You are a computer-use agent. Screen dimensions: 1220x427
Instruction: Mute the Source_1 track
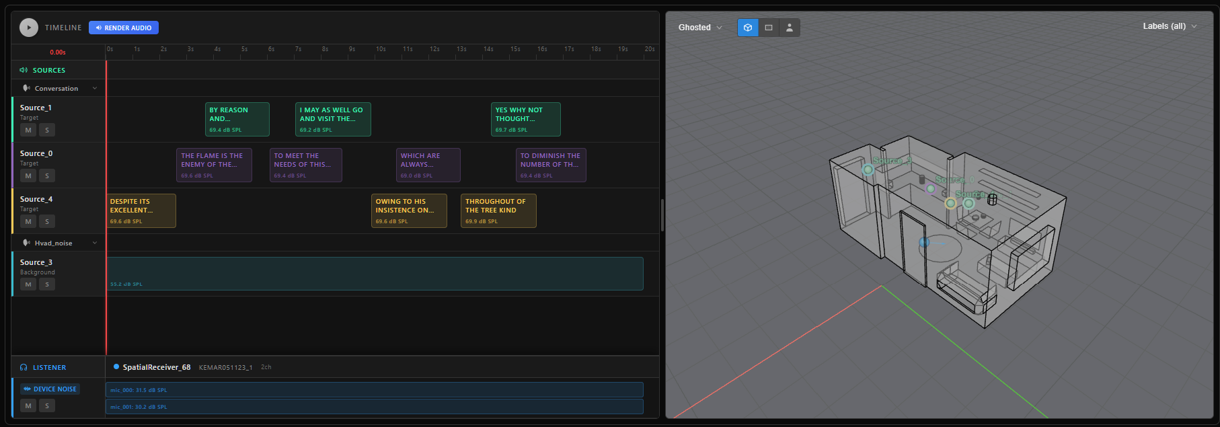pyautogui.click(x=28, y=130)
